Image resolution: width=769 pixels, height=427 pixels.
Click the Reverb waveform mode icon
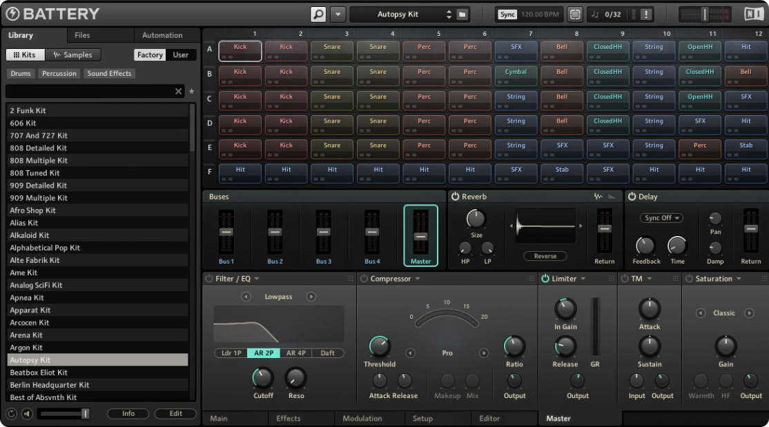pyautogui.click(x=598, y=197)
